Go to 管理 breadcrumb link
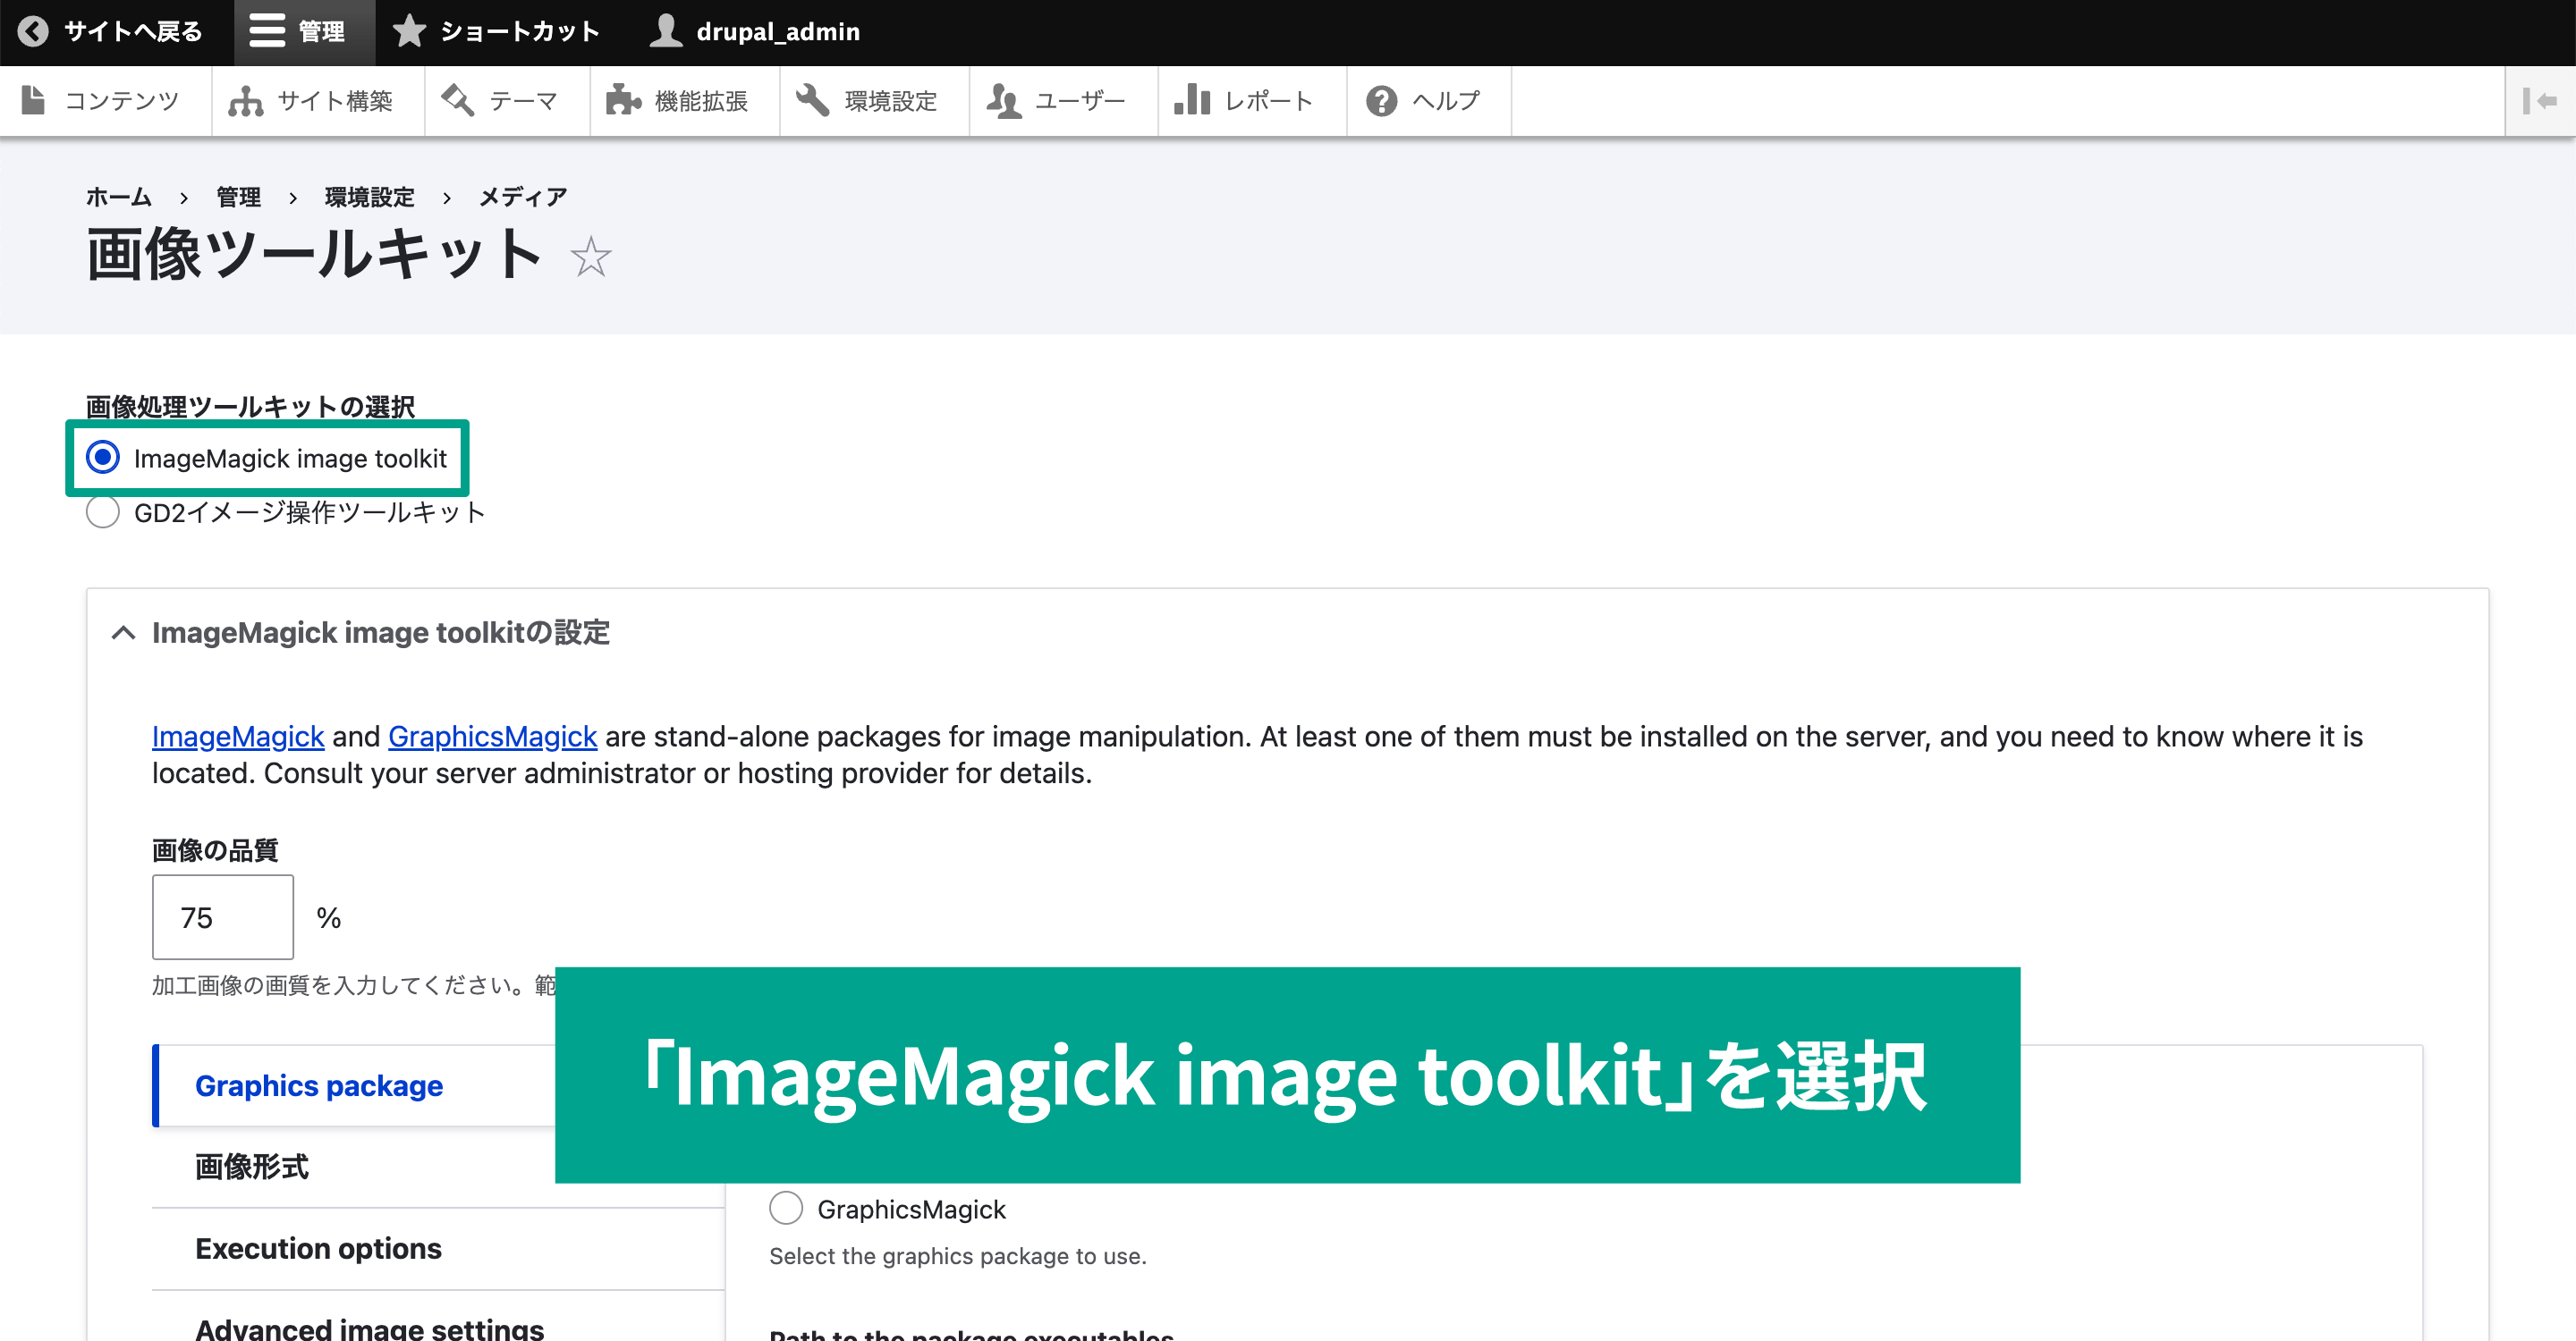This screenshot has height=1341, width=2576. click(239, 197)
